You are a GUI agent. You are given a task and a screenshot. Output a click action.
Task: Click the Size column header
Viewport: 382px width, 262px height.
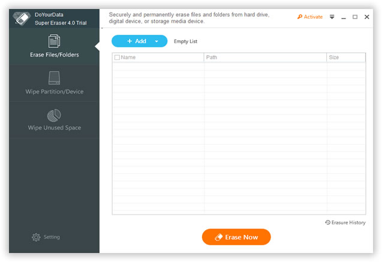pyautogui.click(x=346, y=58)
